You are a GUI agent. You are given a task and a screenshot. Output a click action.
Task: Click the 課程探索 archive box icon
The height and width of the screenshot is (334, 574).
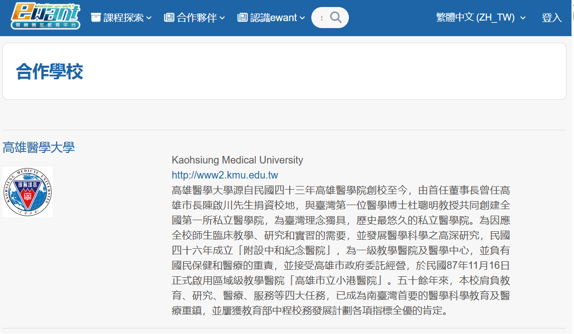pyautogui.click(x=96, y=17)
